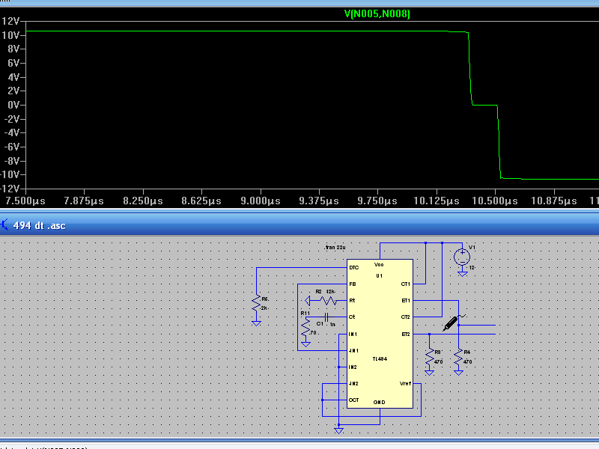Screen dimensions: 599x449
Task: Click the 10V y-axis label
Action: (x=10, y=35)
